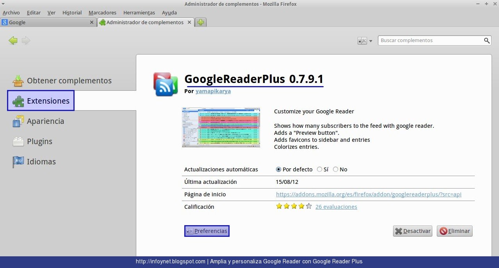Click the back navigation arrow
This screenshot has height=268, width=499.
13,40
